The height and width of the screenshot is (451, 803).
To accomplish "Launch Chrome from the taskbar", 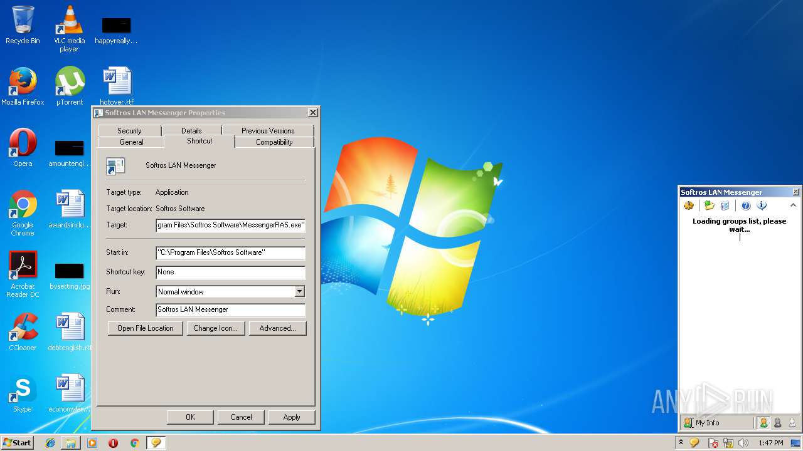I will click(134, 443).
